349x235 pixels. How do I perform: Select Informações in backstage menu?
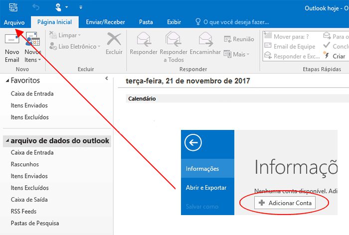pyautogui.click(x=207, y=168)
